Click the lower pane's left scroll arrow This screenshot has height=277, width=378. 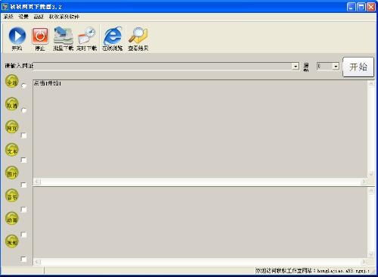pyautogui.click(x=37, y=262)
